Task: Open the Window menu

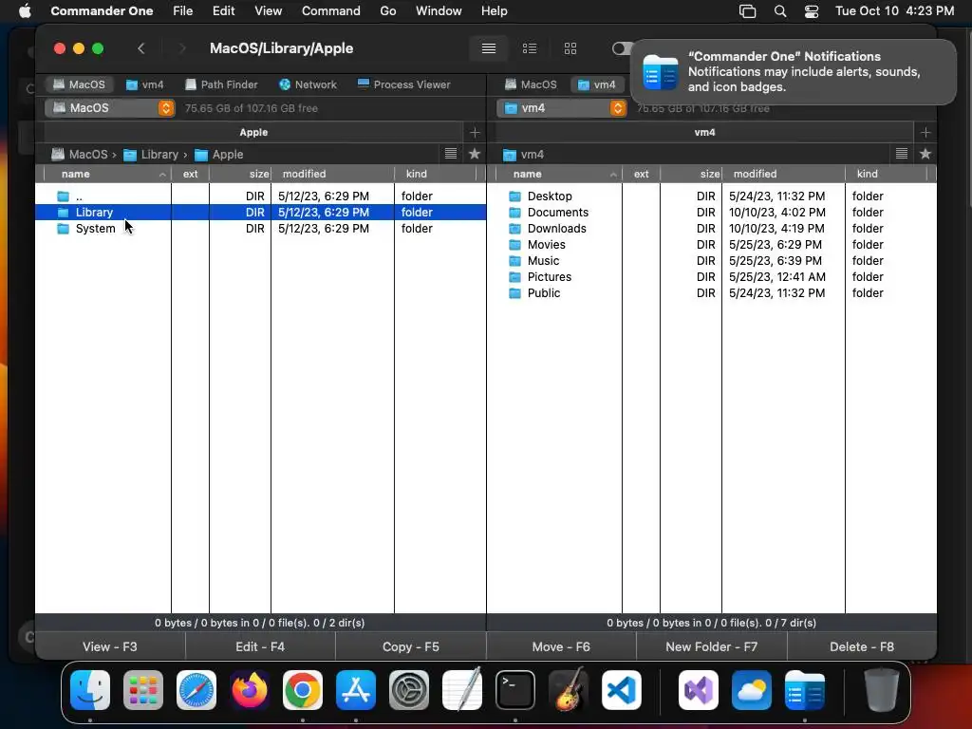Action: coord(439,10)
